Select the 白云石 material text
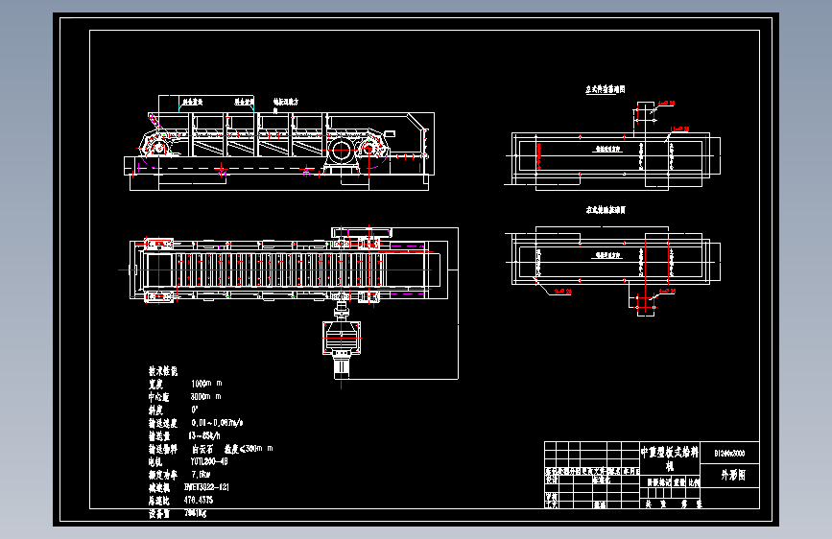 (202, 450)
